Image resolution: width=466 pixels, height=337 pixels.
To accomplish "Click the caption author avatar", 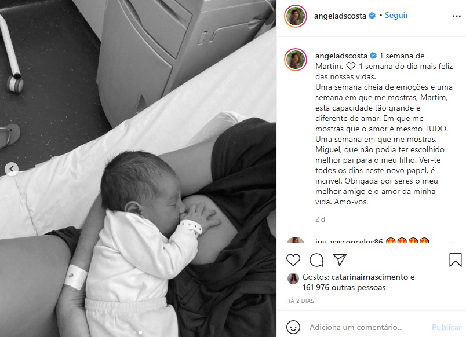I will 296,60.
